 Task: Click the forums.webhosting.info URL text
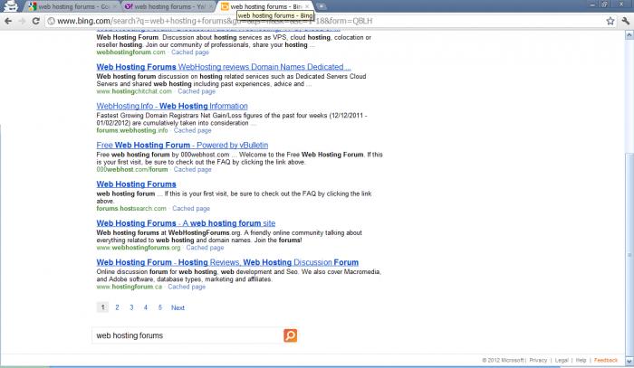coord(132,130)
